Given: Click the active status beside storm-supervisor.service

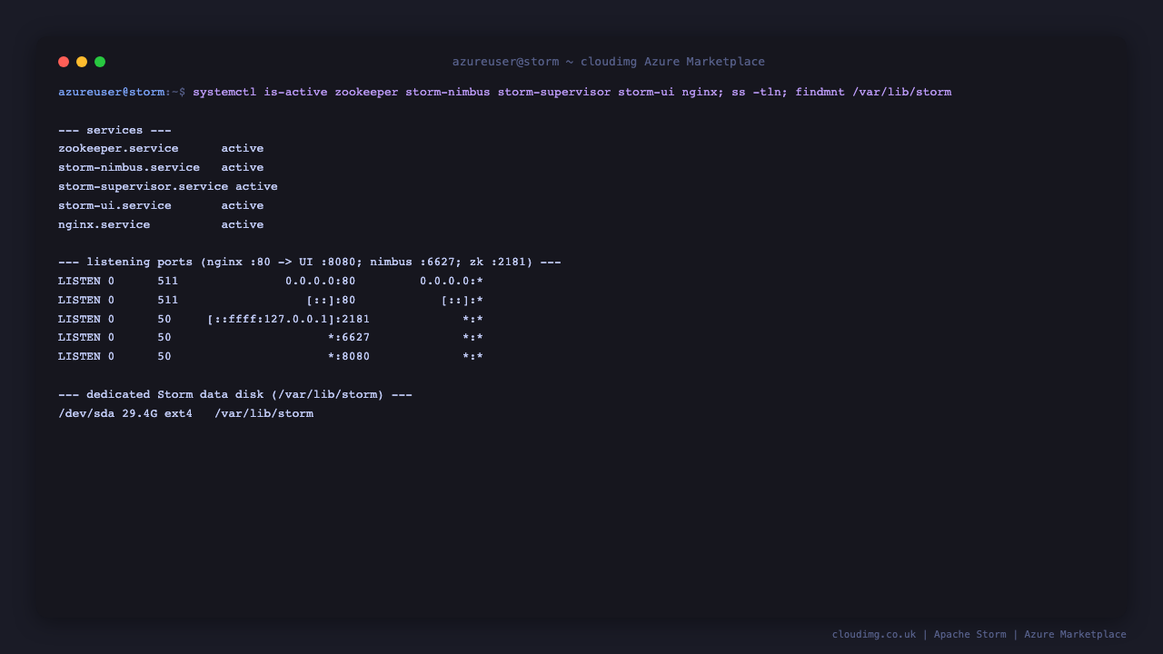Looking at the screenshot, I should (x=257, y=186).
